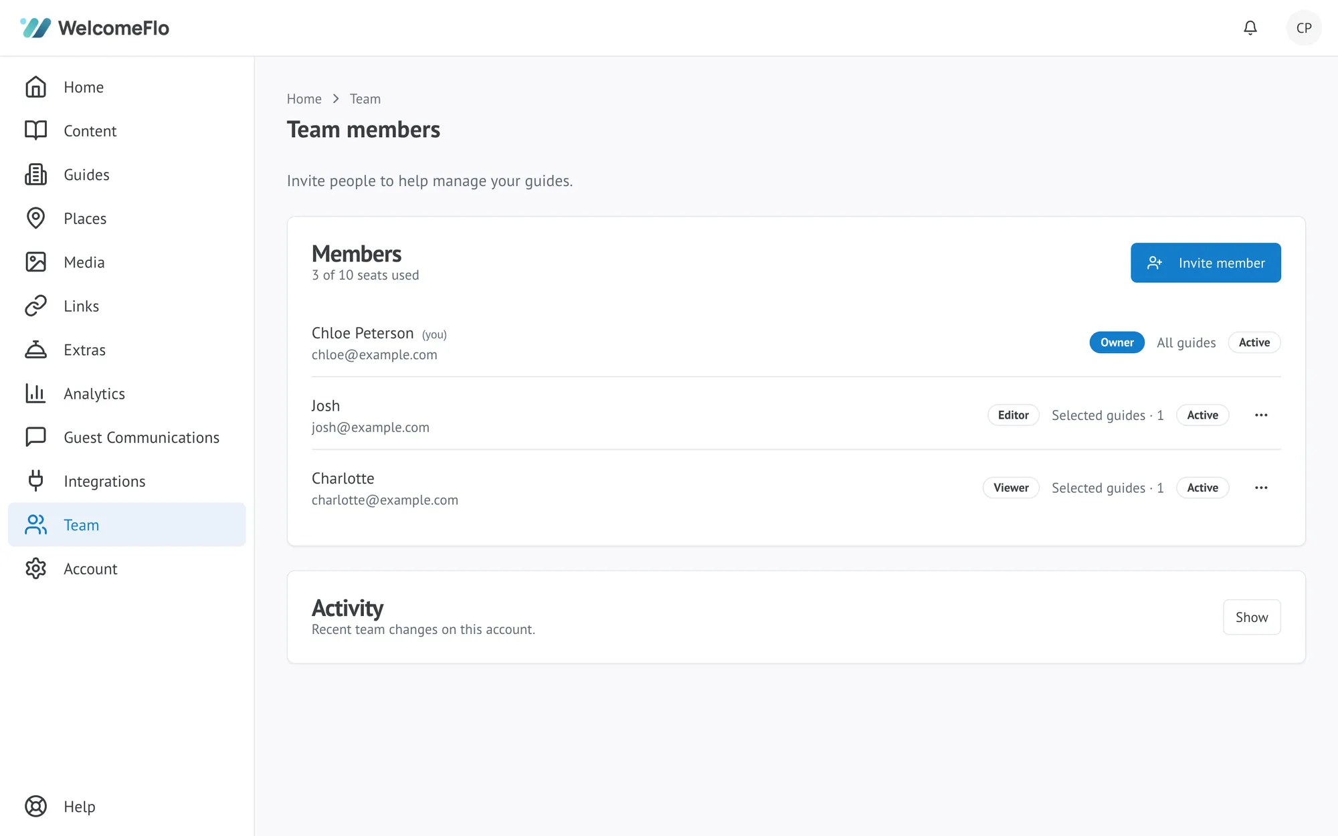Click the Active status badge for Chloe Peterson
This screenshot has height=836, width=1338.
[x=1254, y=342]
